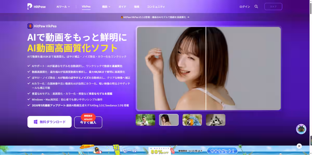
Task: Open the search magnifier icon
Action: point(256,7)
